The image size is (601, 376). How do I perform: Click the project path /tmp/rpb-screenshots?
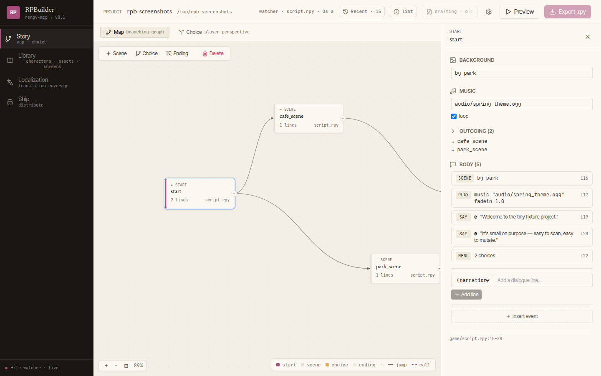205,12
